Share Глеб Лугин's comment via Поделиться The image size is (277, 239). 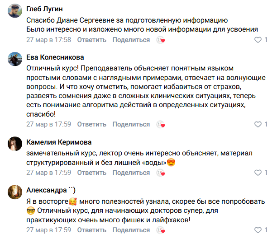click(x=131, y=40)
